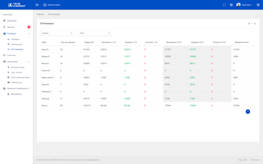Open Химчистка settings item

coord(16,82)
